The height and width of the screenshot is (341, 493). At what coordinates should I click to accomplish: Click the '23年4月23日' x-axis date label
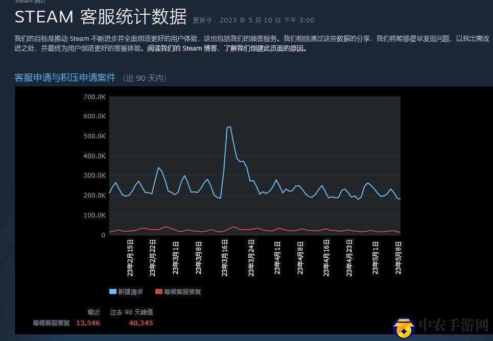click(349, 258)
